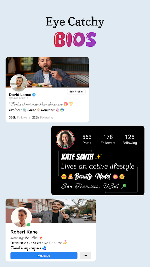
Task: Open the man eating cover photo
Action: point(47,72)
